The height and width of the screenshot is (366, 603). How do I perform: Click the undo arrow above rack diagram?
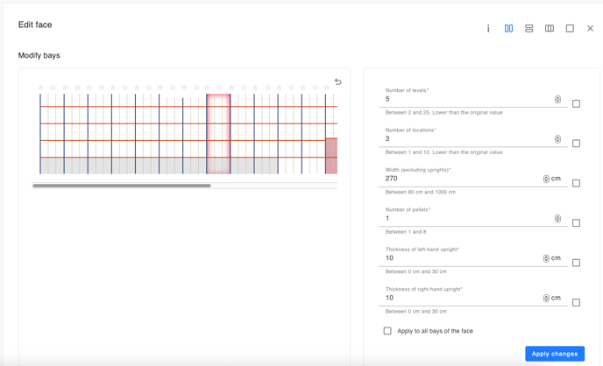click(337, 81)
